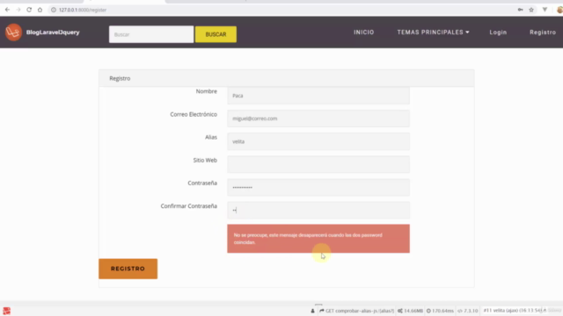Expand the Temas Principales dropdown menu

tap(433, 32)
